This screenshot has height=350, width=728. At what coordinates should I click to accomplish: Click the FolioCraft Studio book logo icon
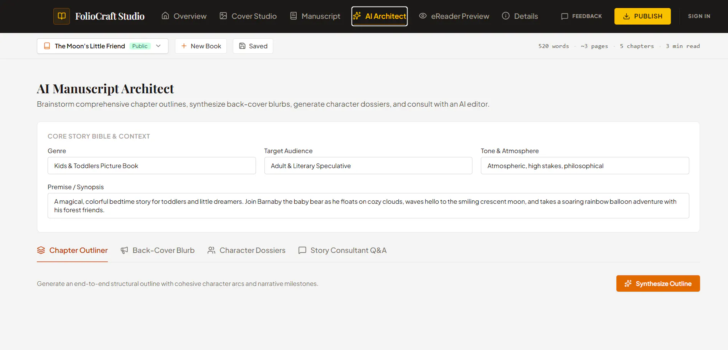click(x=61, y=16)
